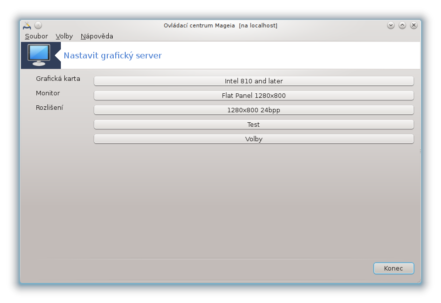The image size is (441, 303).
Task: Click the pin-on-all-desktops round button
Action: [x=38, y=25]
